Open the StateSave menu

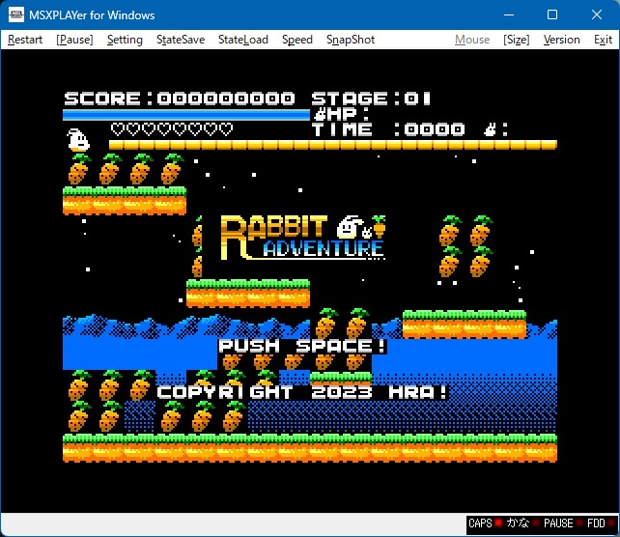(181, 40)
